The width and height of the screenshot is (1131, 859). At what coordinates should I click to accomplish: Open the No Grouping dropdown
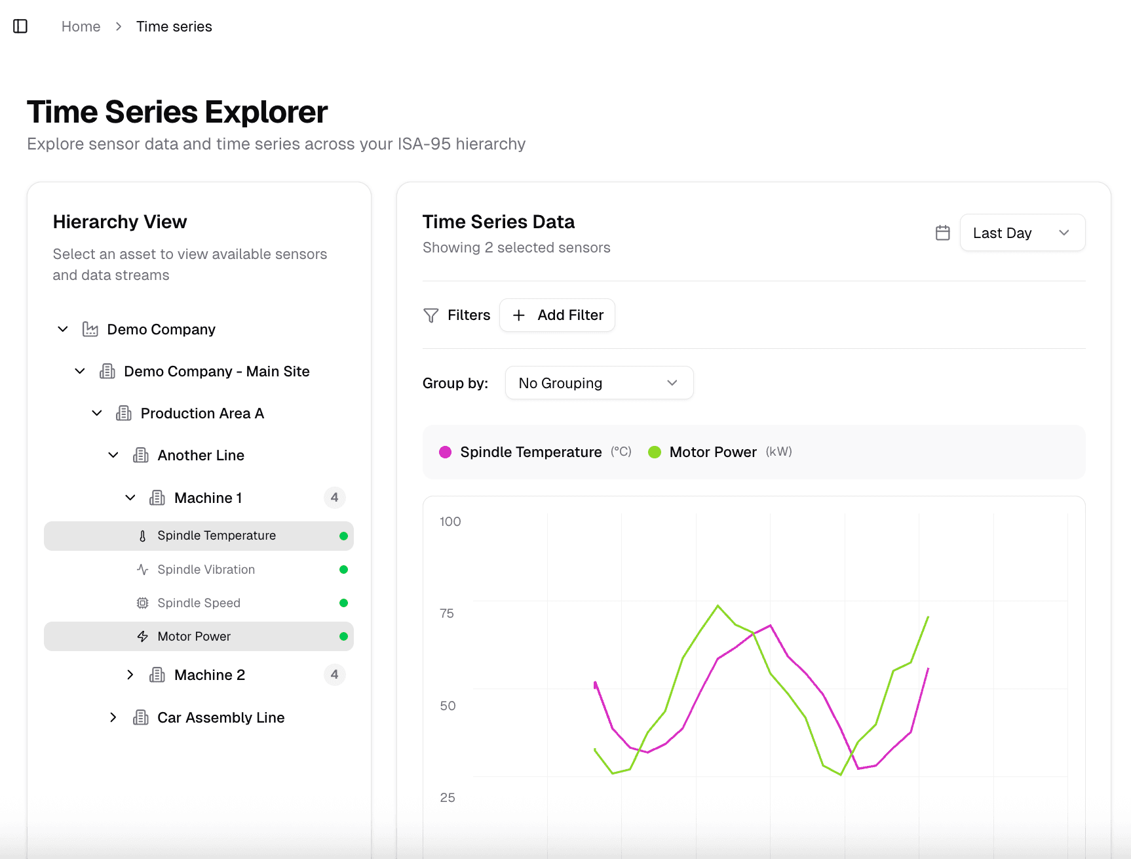tap(598, 383)
